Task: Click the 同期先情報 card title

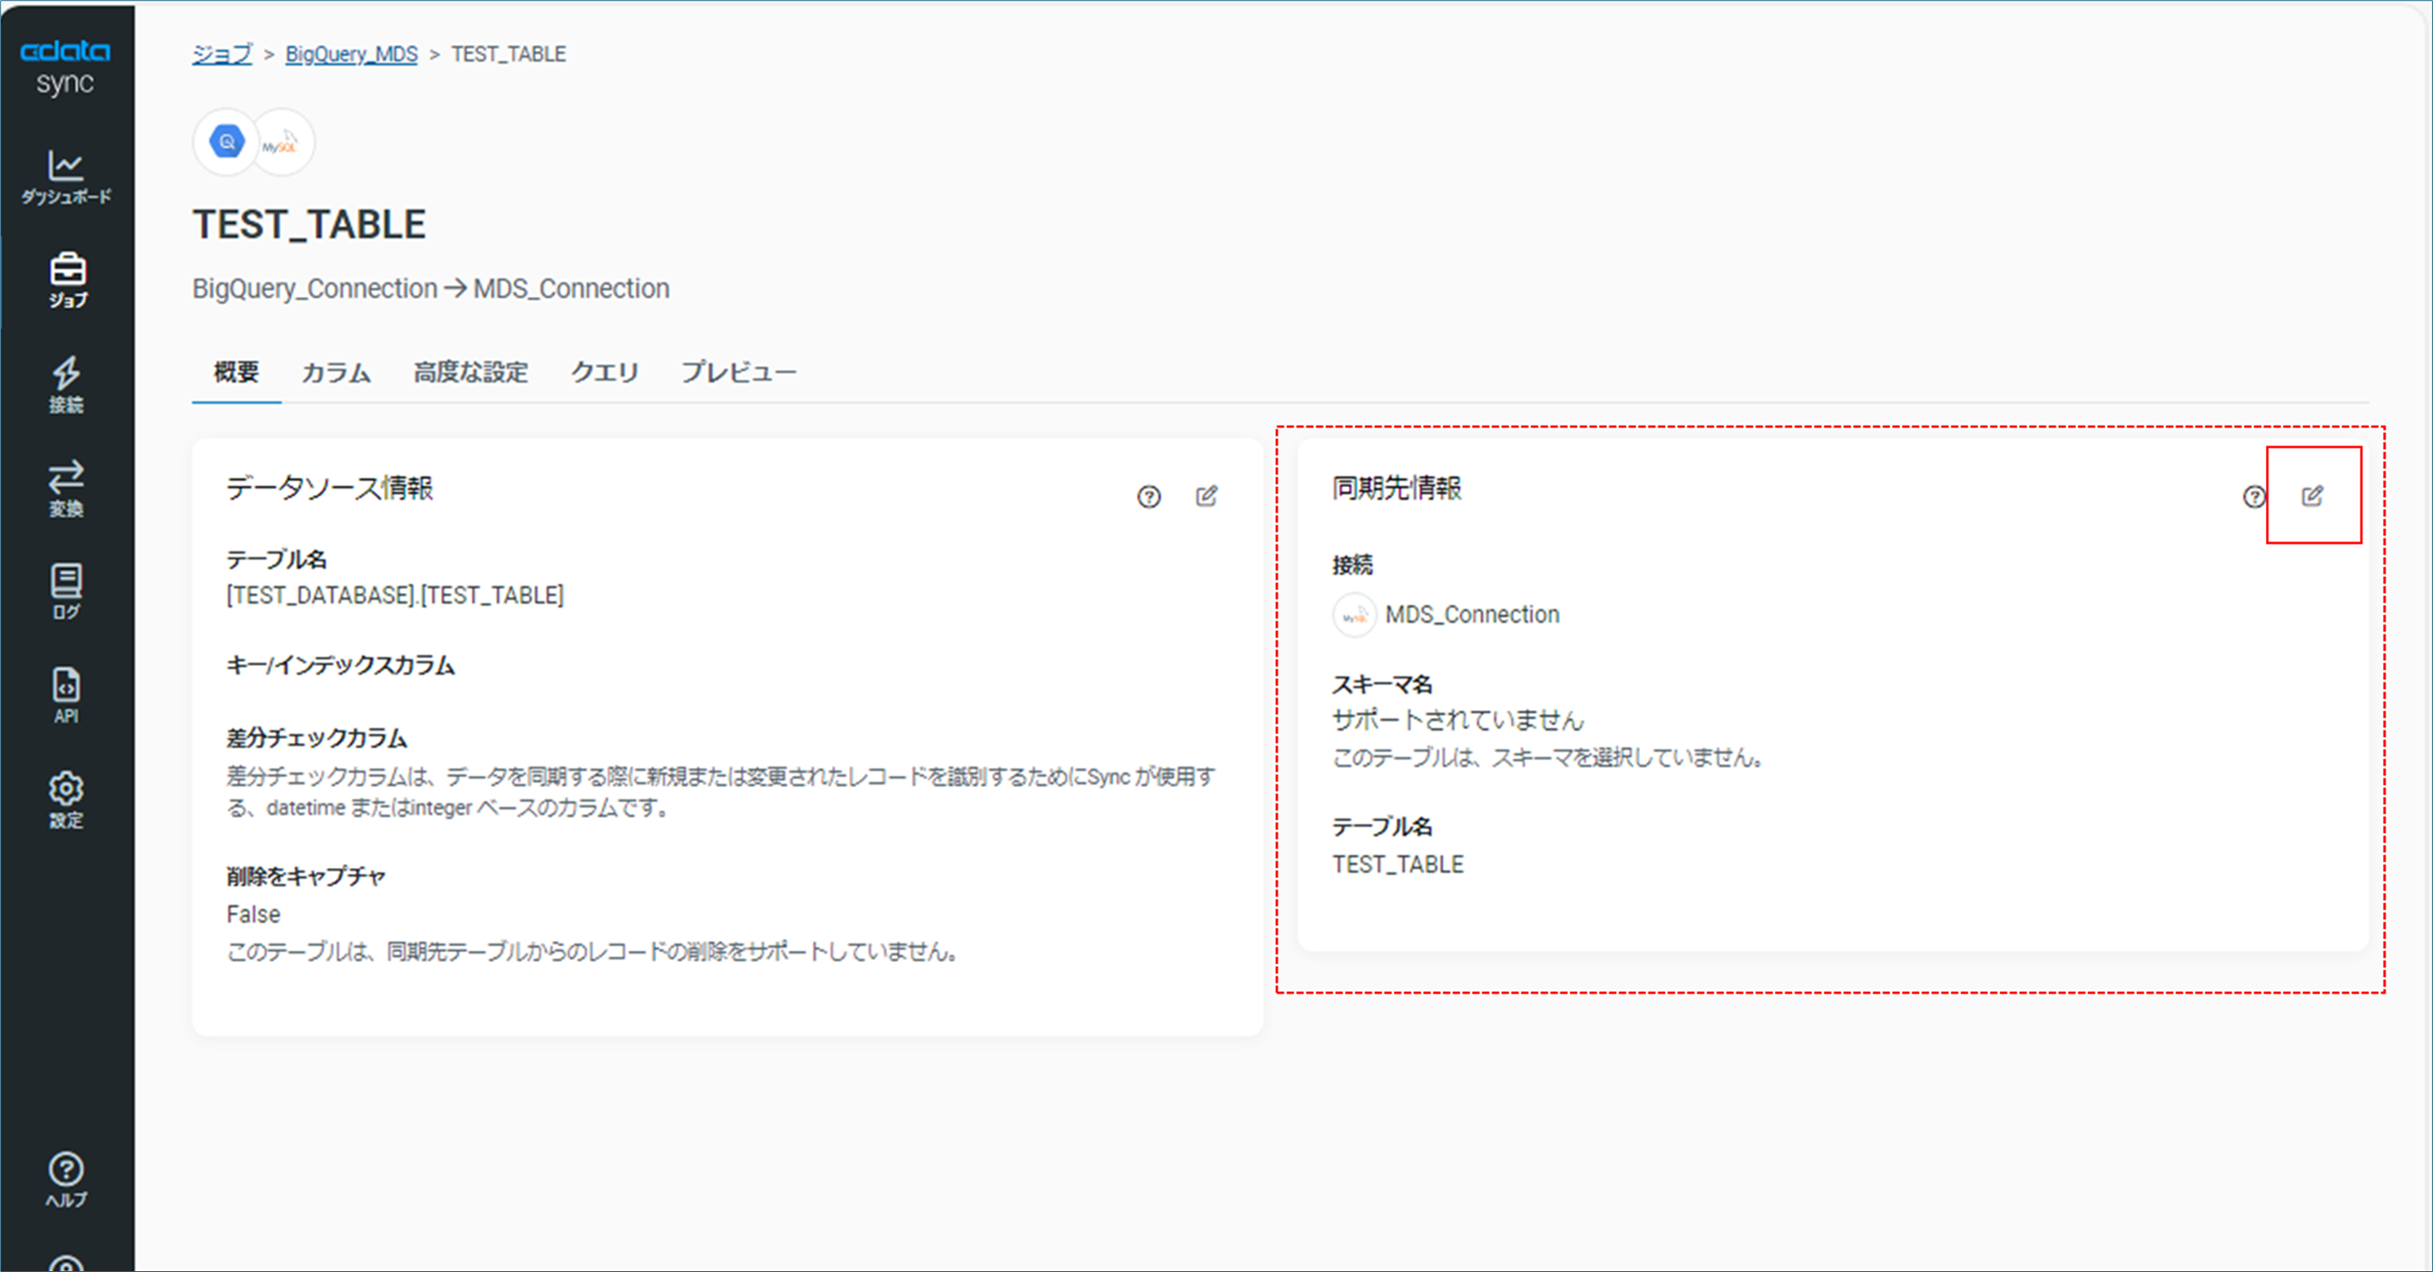Action: coord(1396,487)
